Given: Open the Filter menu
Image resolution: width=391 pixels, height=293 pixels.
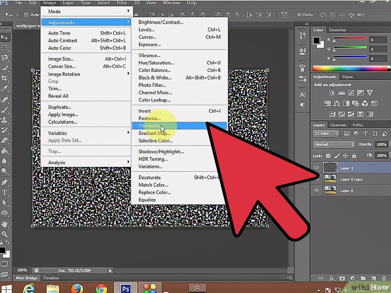Looking at the screenshot, I should 122,3.
